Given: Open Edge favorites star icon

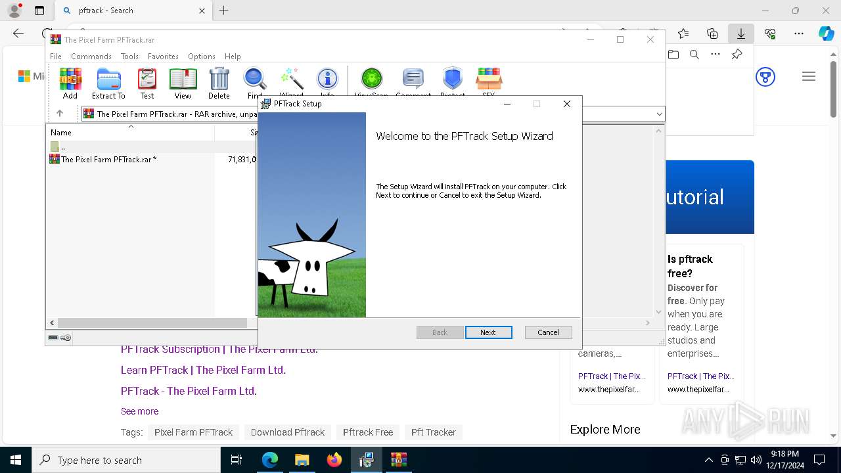Looking at the screenshot, I should [x=683, y=34].
